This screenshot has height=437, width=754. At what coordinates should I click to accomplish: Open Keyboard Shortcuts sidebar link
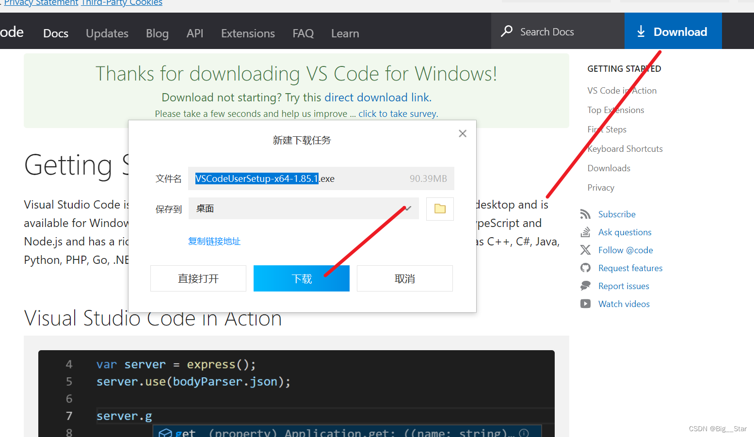coord(625,149)
